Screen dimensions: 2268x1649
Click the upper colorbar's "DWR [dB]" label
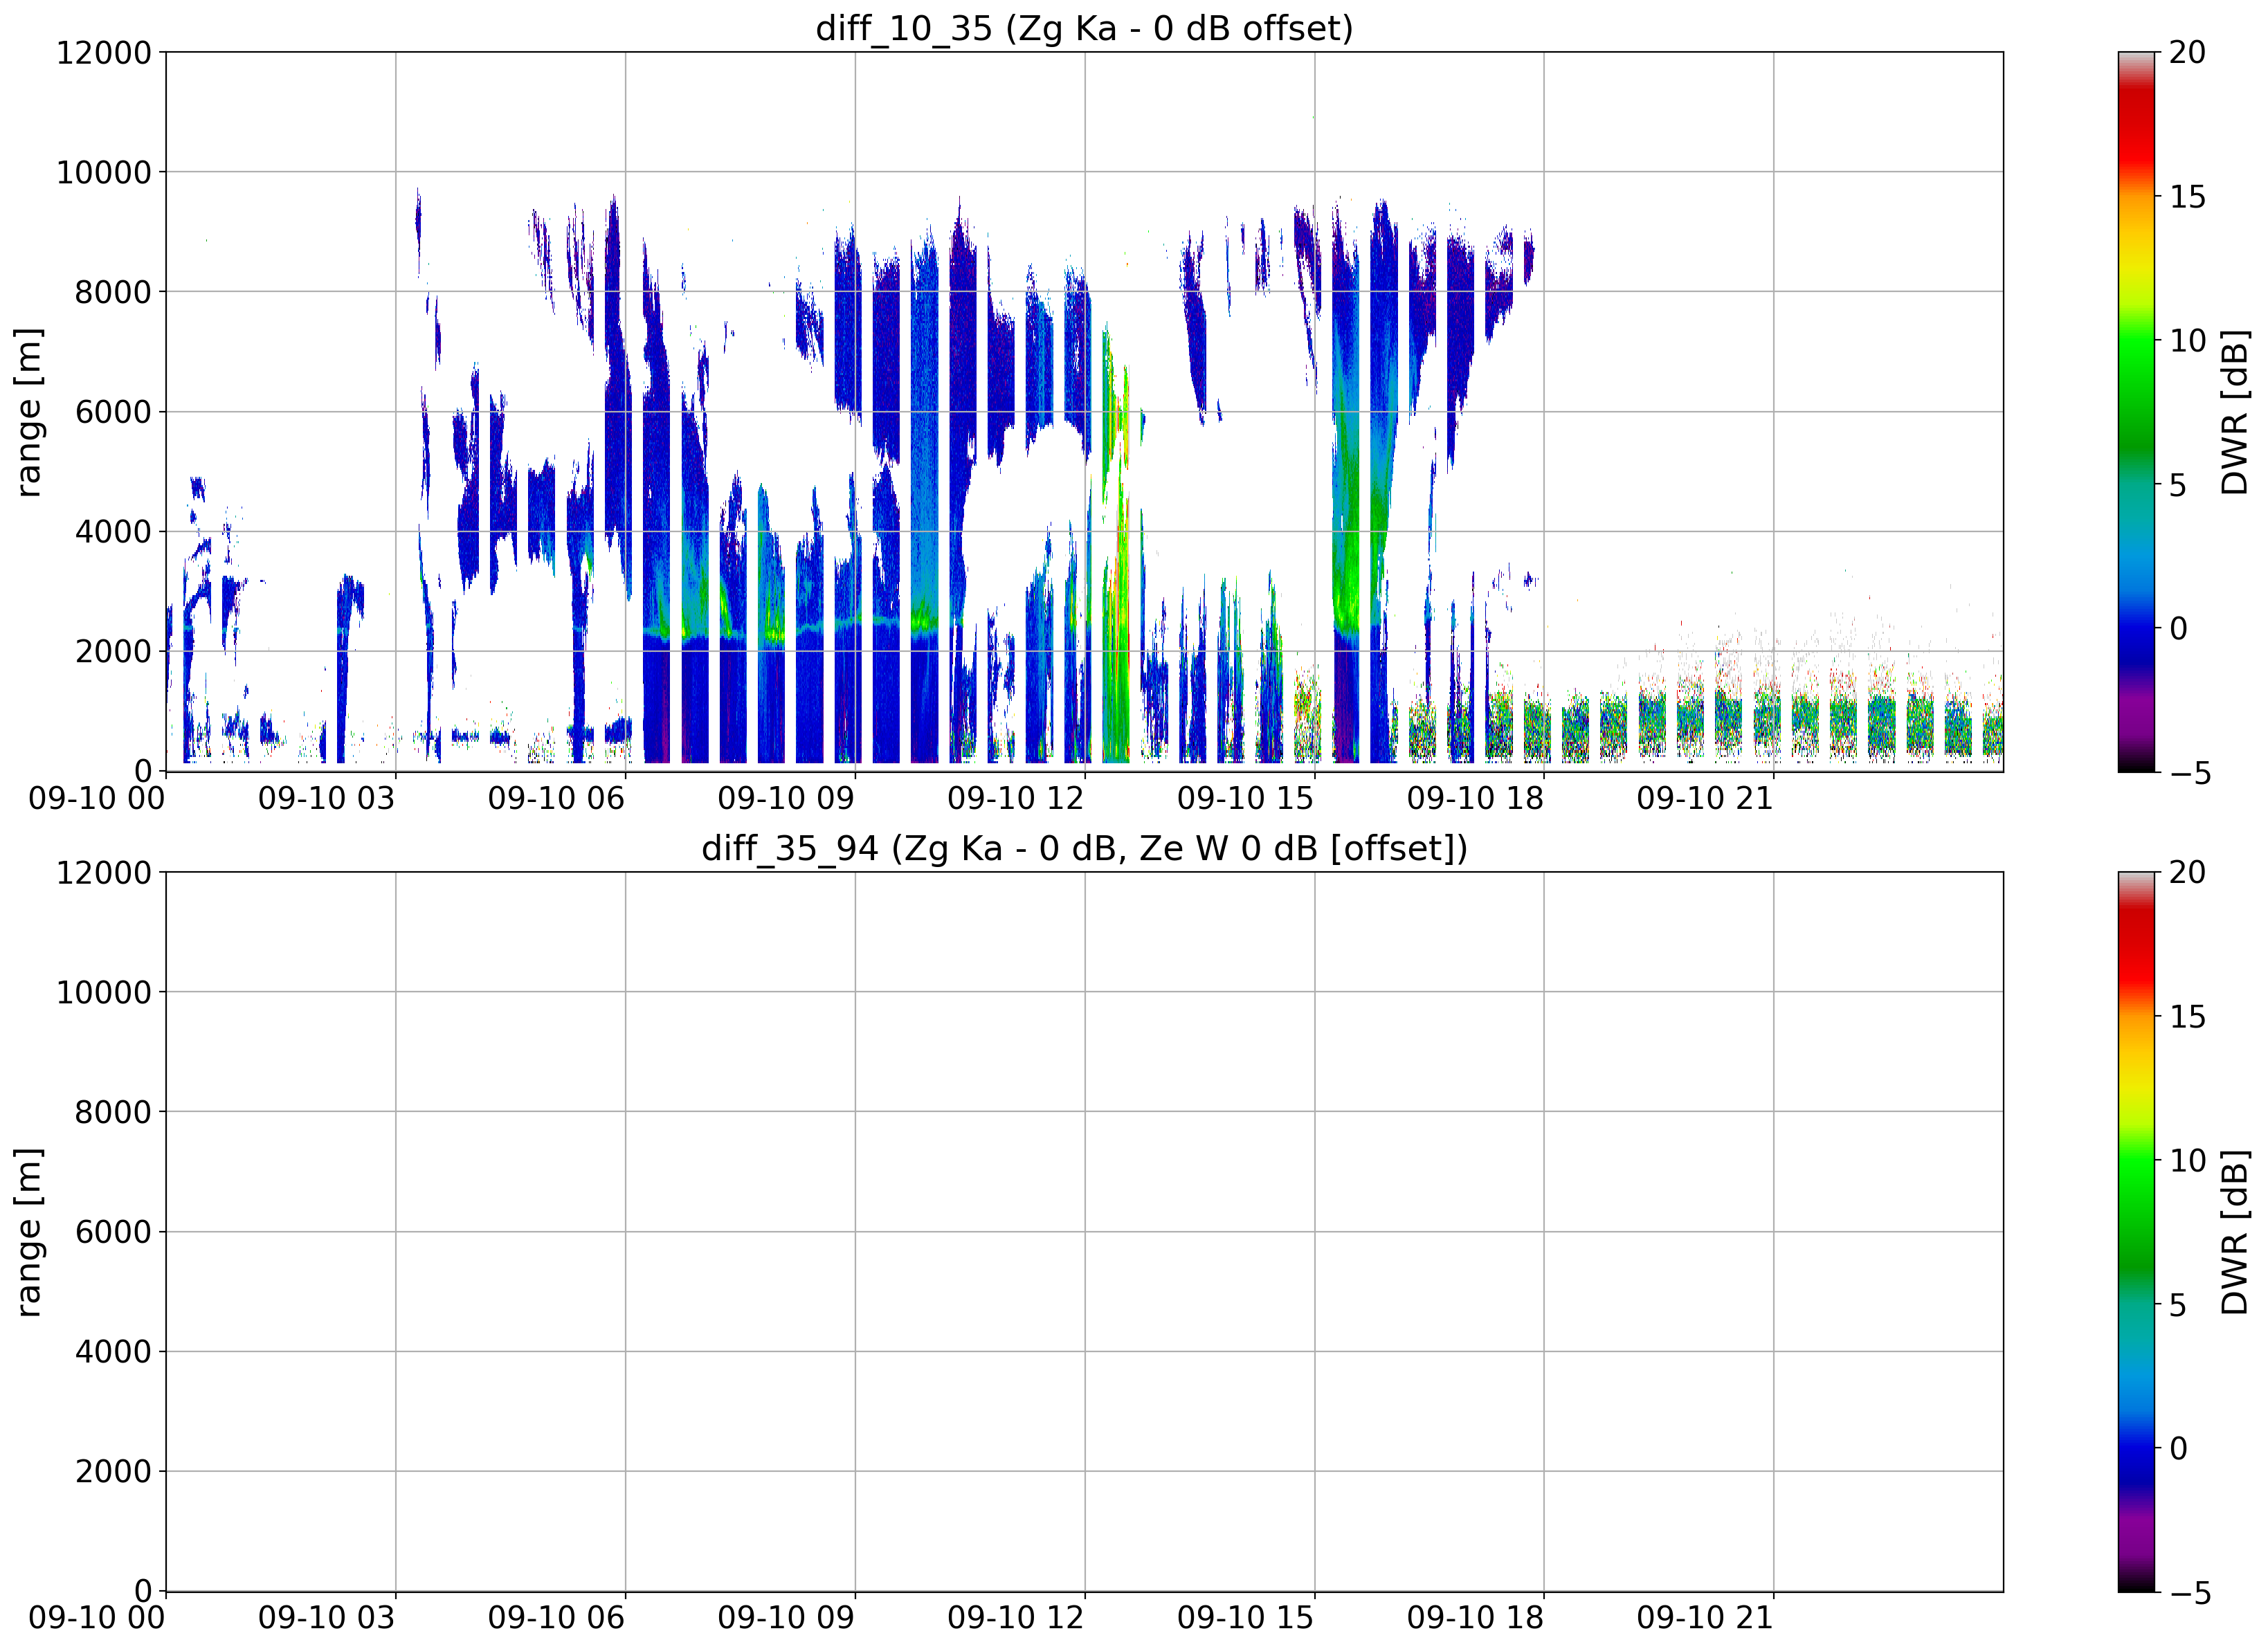pos(2234,411)
